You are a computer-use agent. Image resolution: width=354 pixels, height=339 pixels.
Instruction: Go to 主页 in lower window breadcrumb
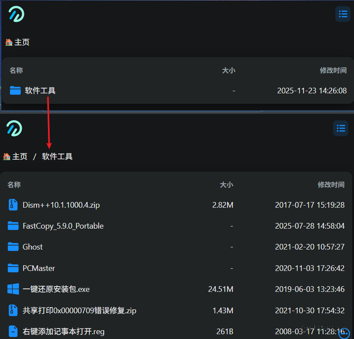point(20,156)
